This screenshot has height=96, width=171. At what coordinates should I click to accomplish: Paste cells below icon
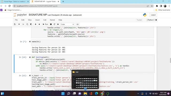pyautogui.click(x=31, y=24)
